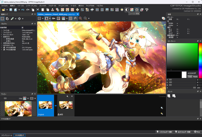Click the white color swatch beside black
202x137 pixels.
184,75
